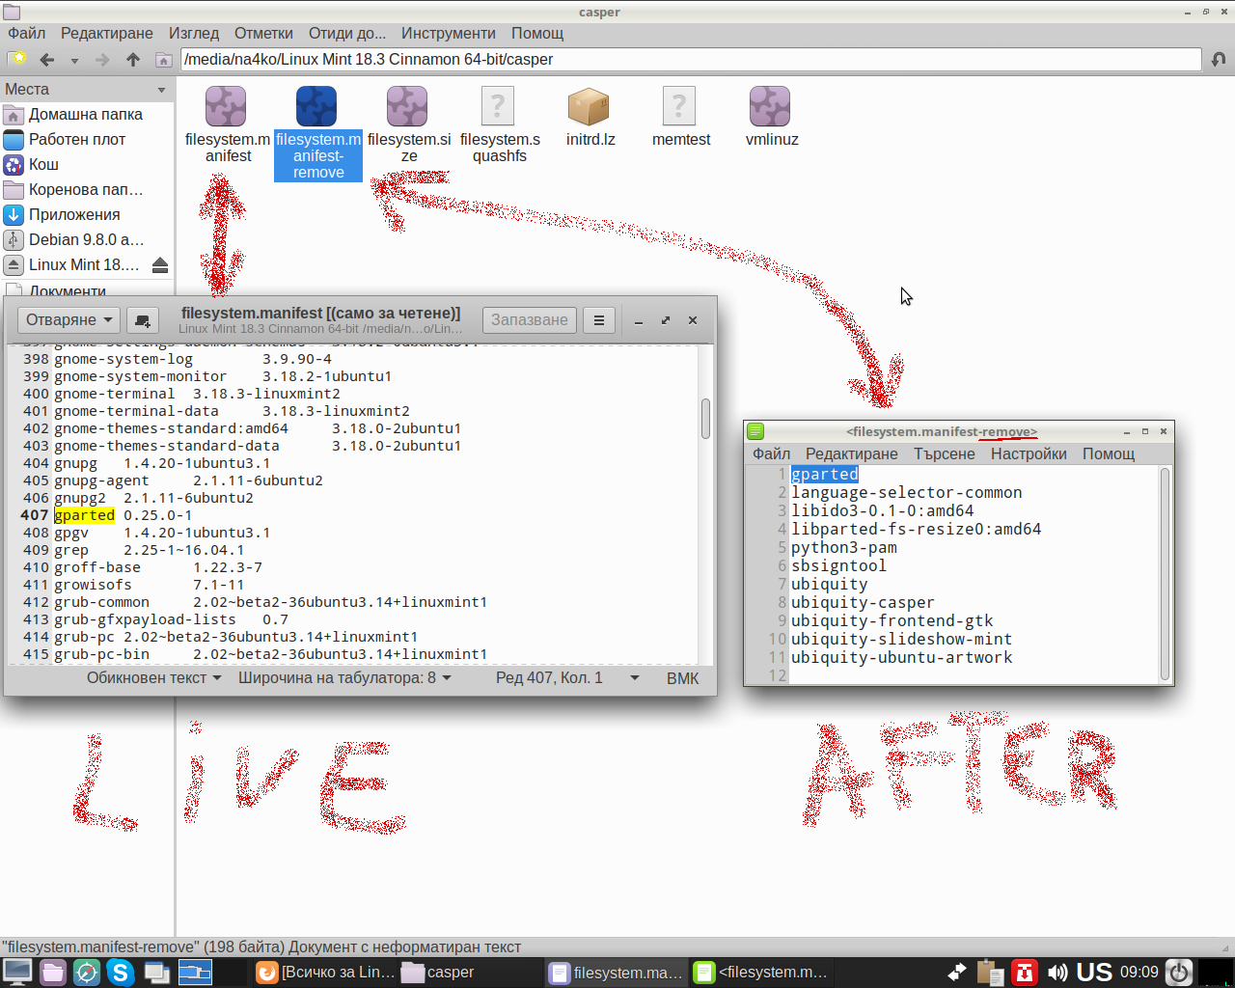This screenshot has width=1235, height=988.
Task: Open the file manager launcher in taskbar
Action: click(53, 972)
